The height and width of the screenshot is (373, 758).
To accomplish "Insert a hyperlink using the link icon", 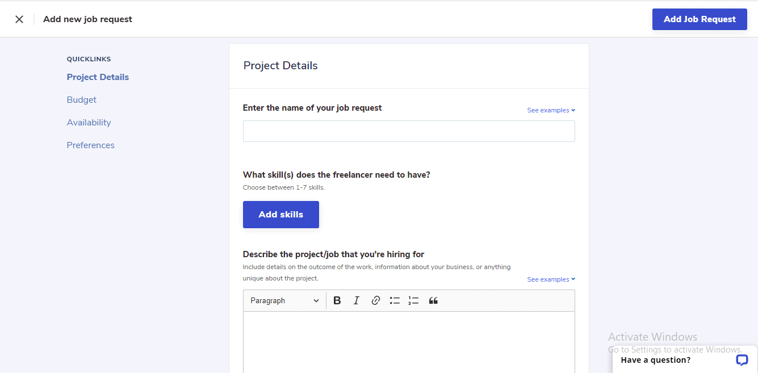I will (375, 301).
